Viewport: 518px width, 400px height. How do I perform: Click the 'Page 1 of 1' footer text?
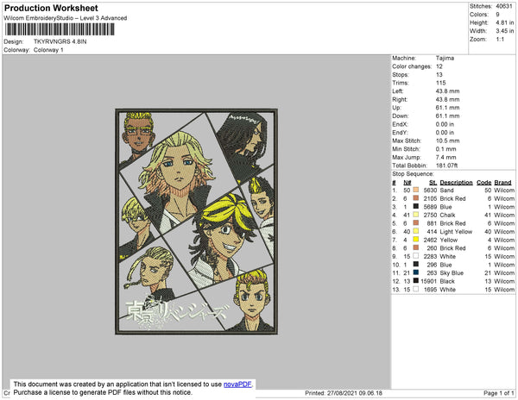tap(499, 393)
